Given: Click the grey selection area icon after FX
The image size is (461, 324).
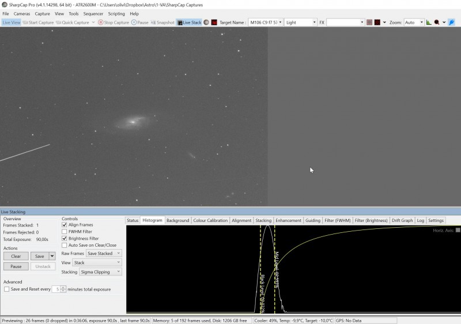Looking at the screenshot, I should (x=369, y=22).
